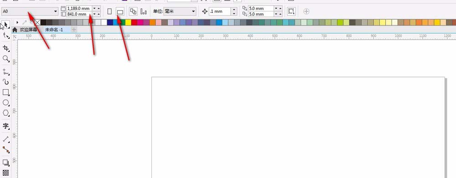Click the nudge offset .1 mm field

click(220, 11)
